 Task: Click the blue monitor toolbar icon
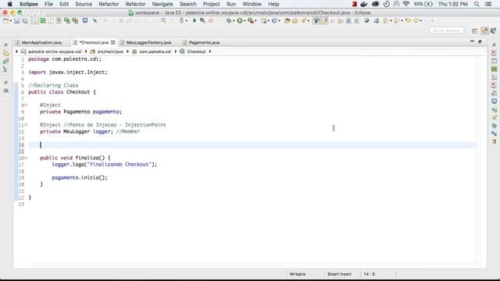[x=85, y=21]
